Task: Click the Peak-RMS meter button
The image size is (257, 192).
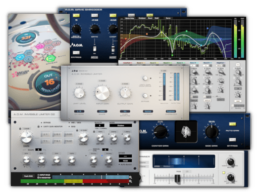Action: pos(28,176)
